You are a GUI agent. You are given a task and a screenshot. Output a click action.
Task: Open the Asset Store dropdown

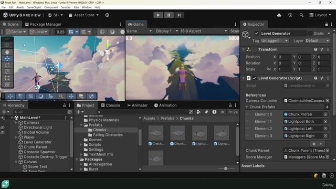click(x=83, y=15)
